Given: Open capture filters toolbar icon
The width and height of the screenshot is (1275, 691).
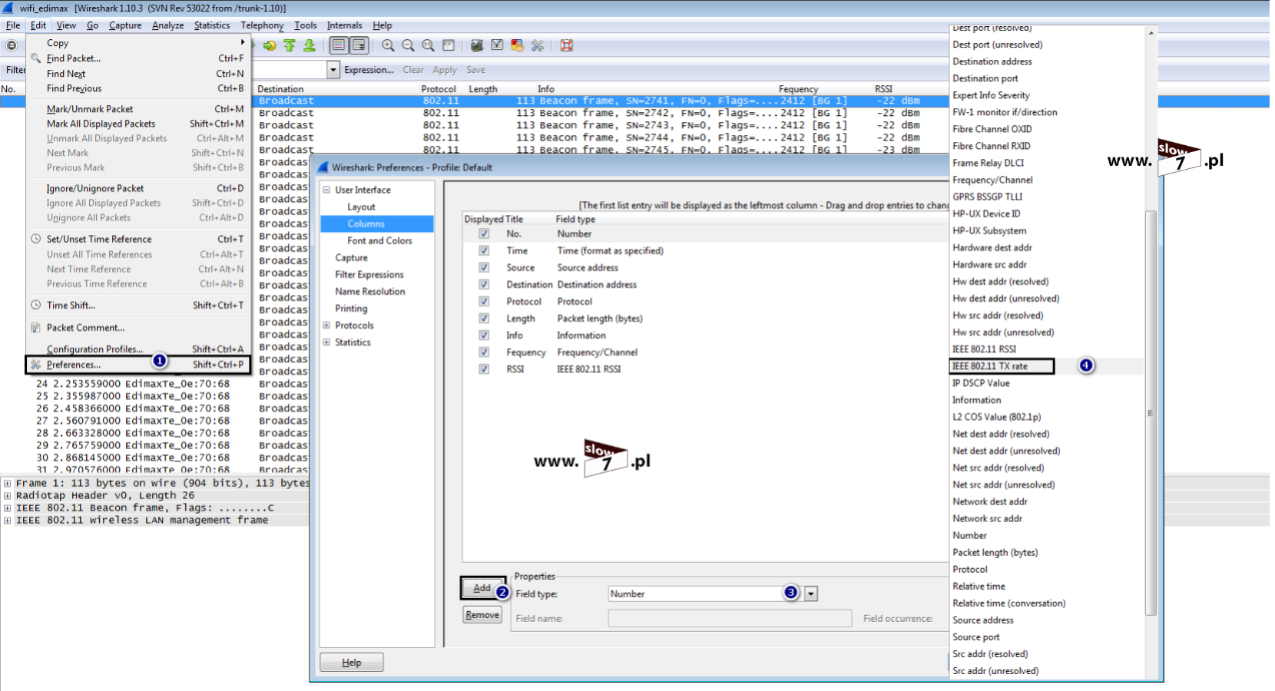Looking at the screenshot, I should pyautogui.click(x=477, y=45).
